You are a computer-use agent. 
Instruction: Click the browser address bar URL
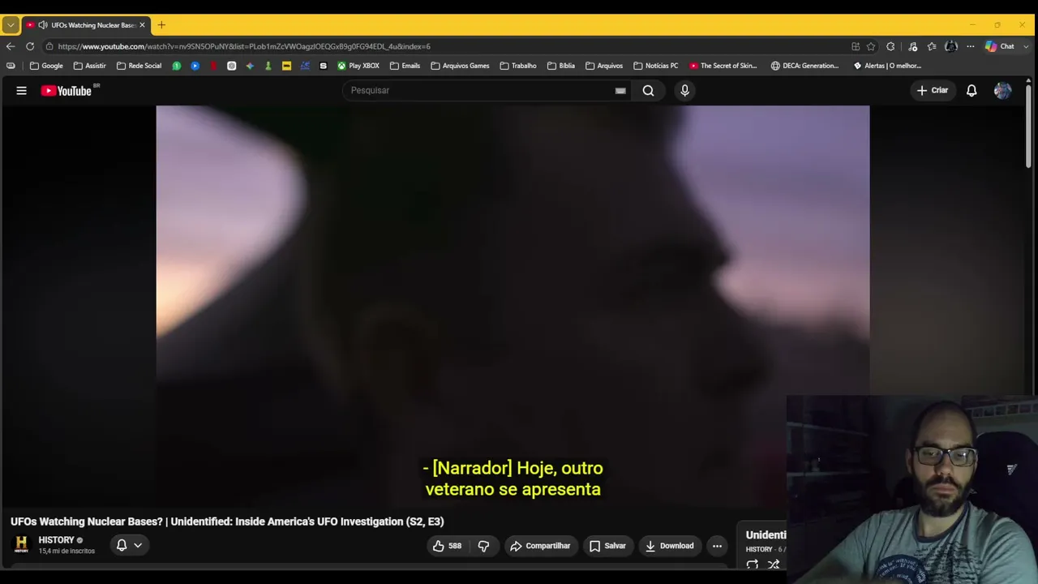(244, 46)
